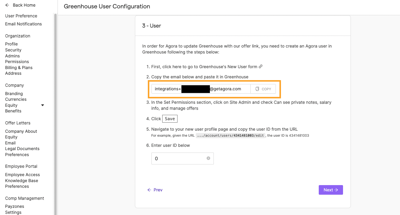Image resolution: width=400 pixels, height=215 pixels.
Task: Click the 'User Preference' sidebar heading
Action: tap(21, 16)
